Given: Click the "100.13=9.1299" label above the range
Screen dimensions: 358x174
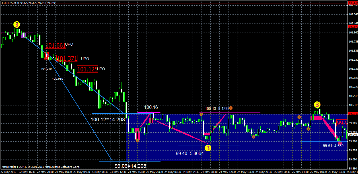Looking at the screenshot, I should pyautogui.click(x=217, y=109).
